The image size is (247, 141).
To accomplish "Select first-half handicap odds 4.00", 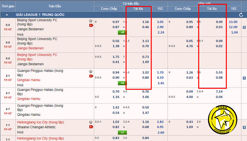I will pos(189,97).
